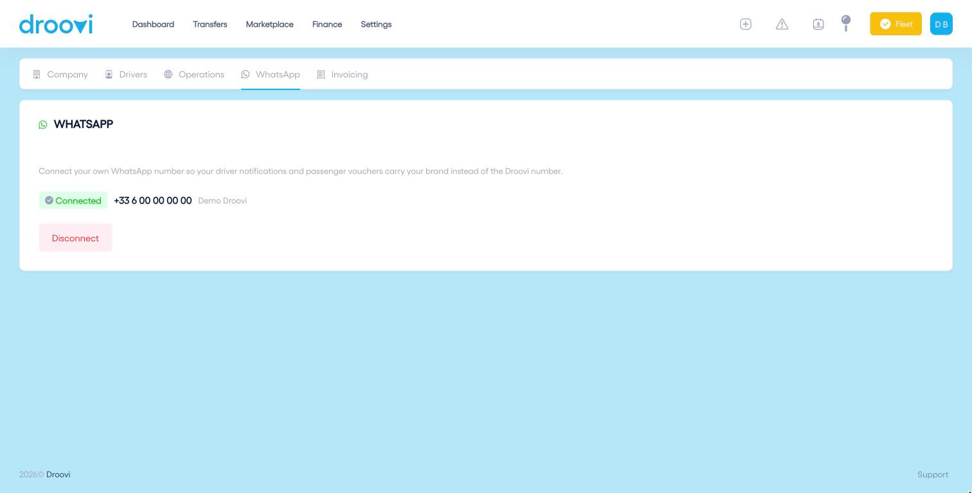Click the WHATSAPP section heading
The height and width of the screenshot is (493, 972).
point(84,124)
